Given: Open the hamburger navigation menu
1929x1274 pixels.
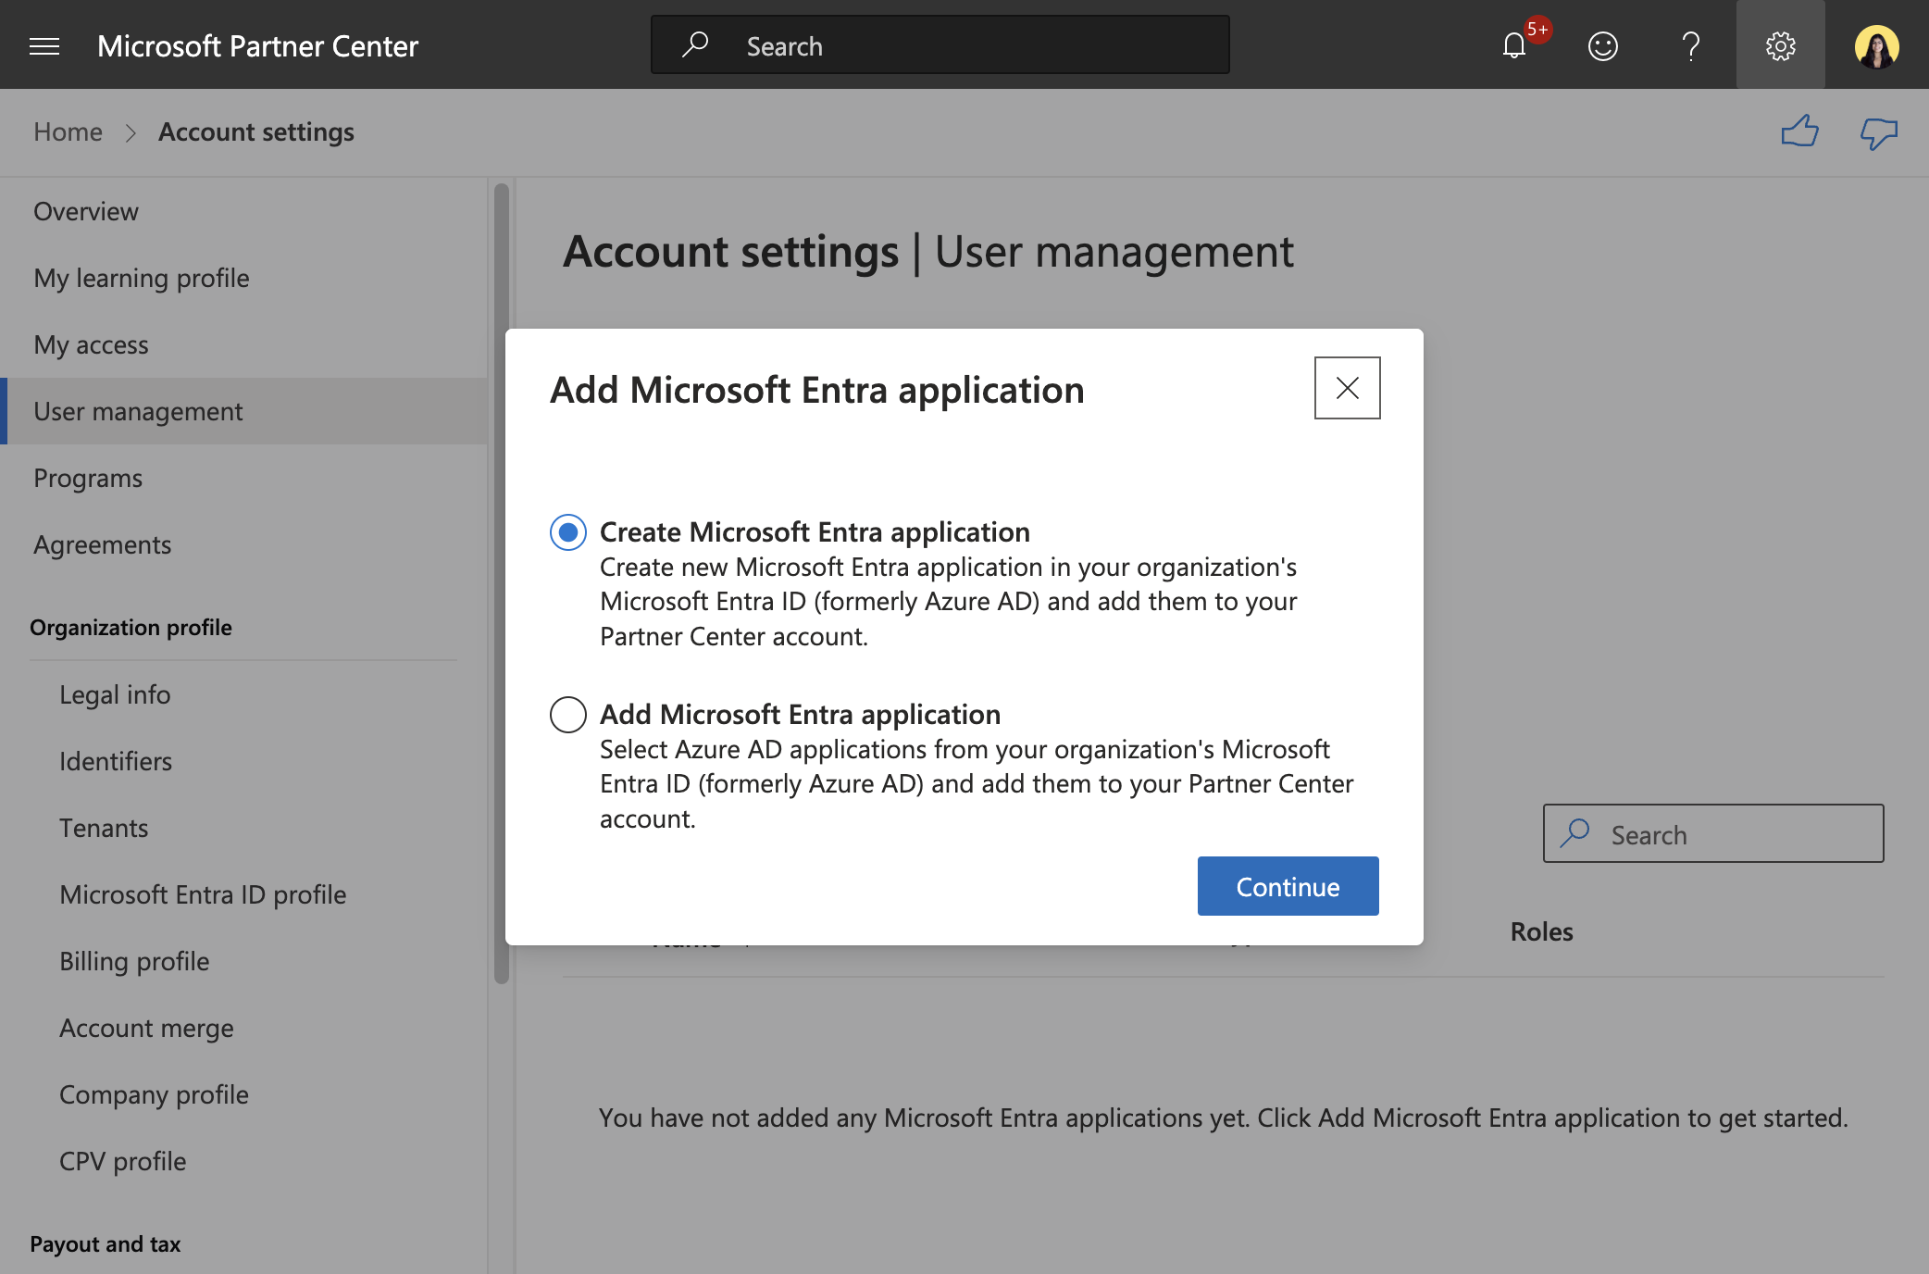Looking at the screenshot, I should click(x=44, y=45).
